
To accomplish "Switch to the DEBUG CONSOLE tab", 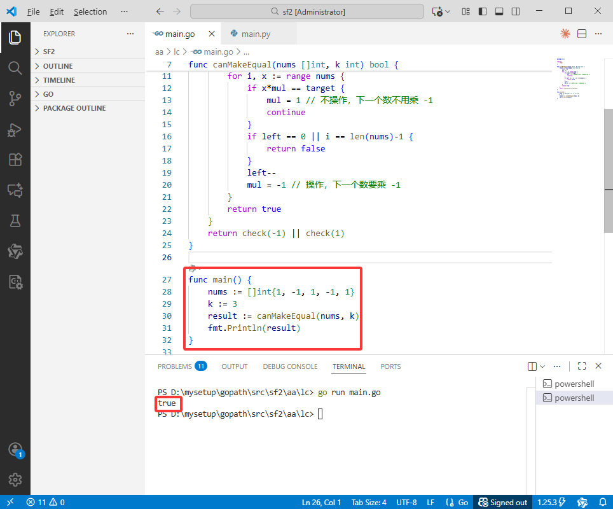I will (x=290, y=366).
